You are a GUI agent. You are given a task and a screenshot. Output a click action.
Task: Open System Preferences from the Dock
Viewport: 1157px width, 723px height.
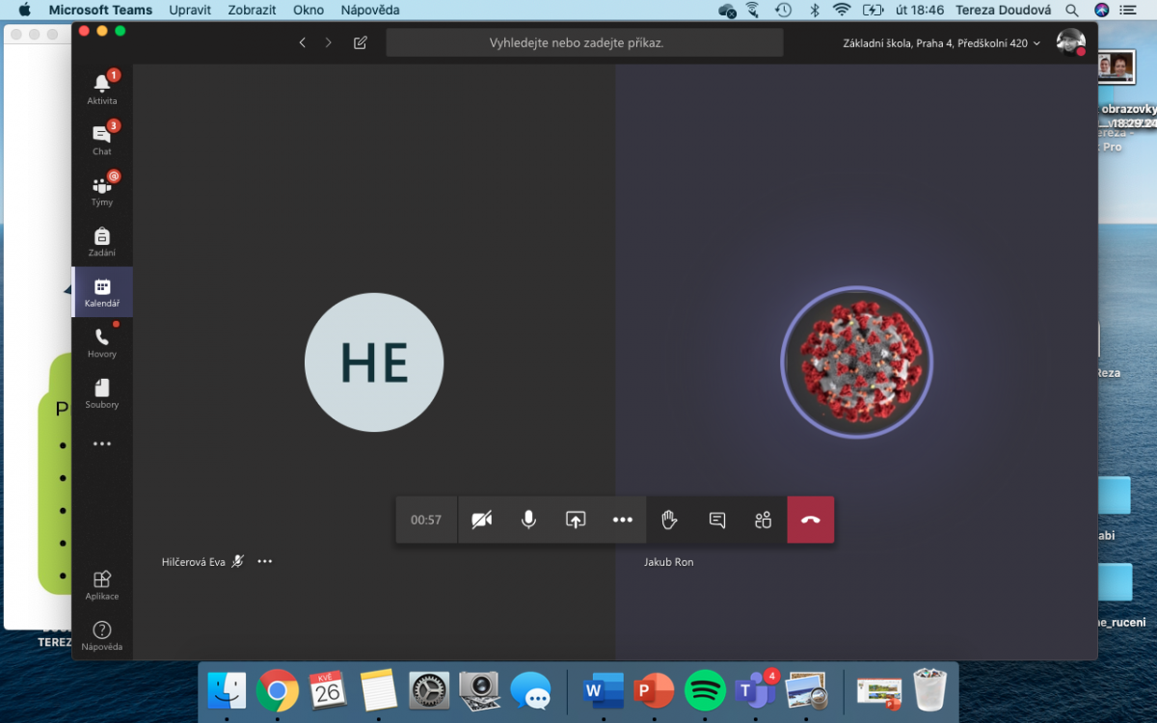point(429,690)
